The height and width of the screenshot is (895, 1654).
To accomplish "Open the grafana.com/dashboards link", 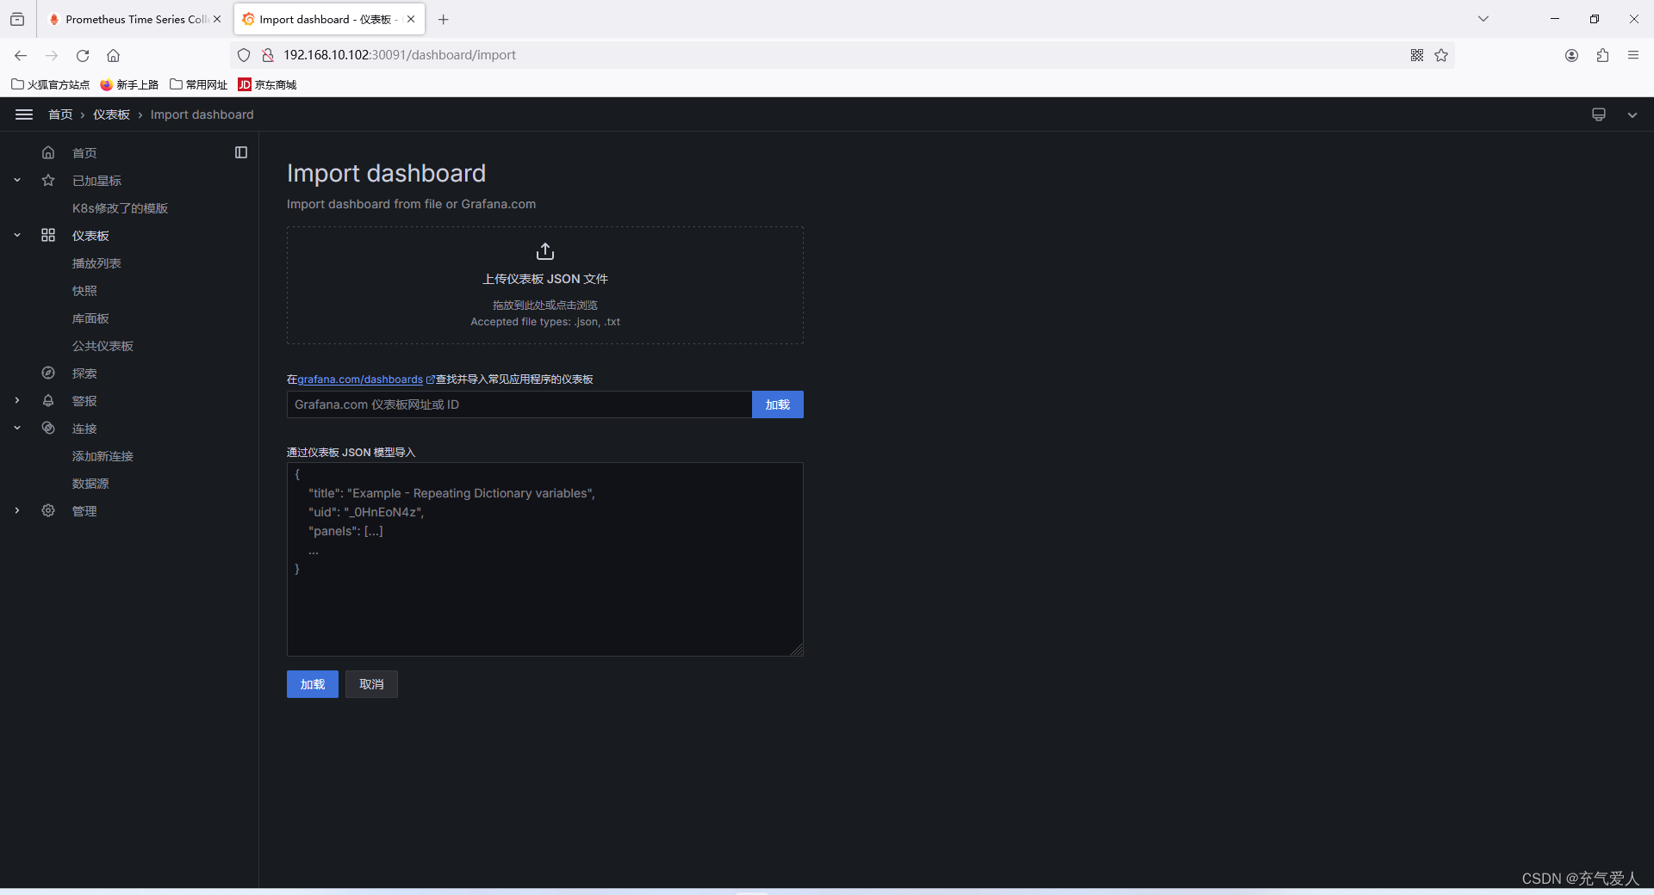I will click(360, 380).
